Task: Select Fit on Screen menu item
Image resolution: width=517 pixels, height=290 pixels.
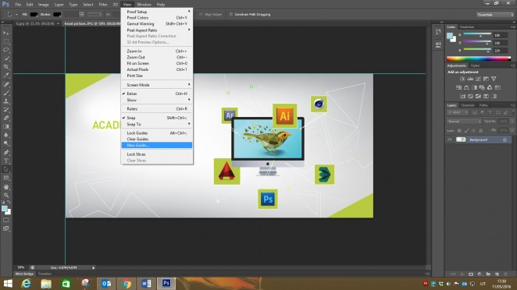Action: tap(157, 63)
